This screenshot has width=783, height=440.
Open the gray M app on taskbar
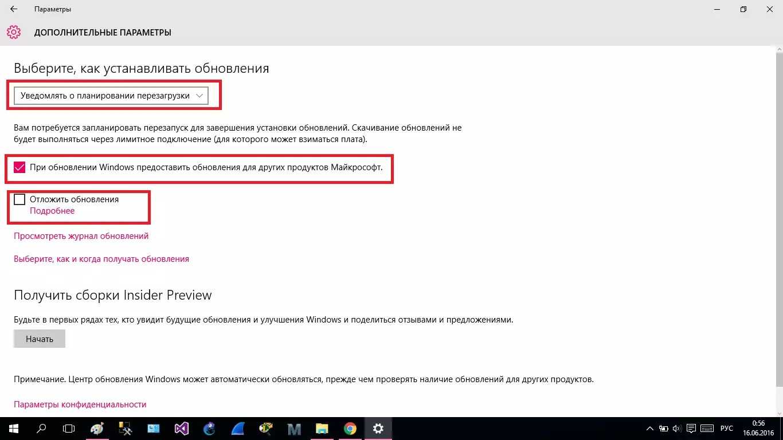[294, 429]
